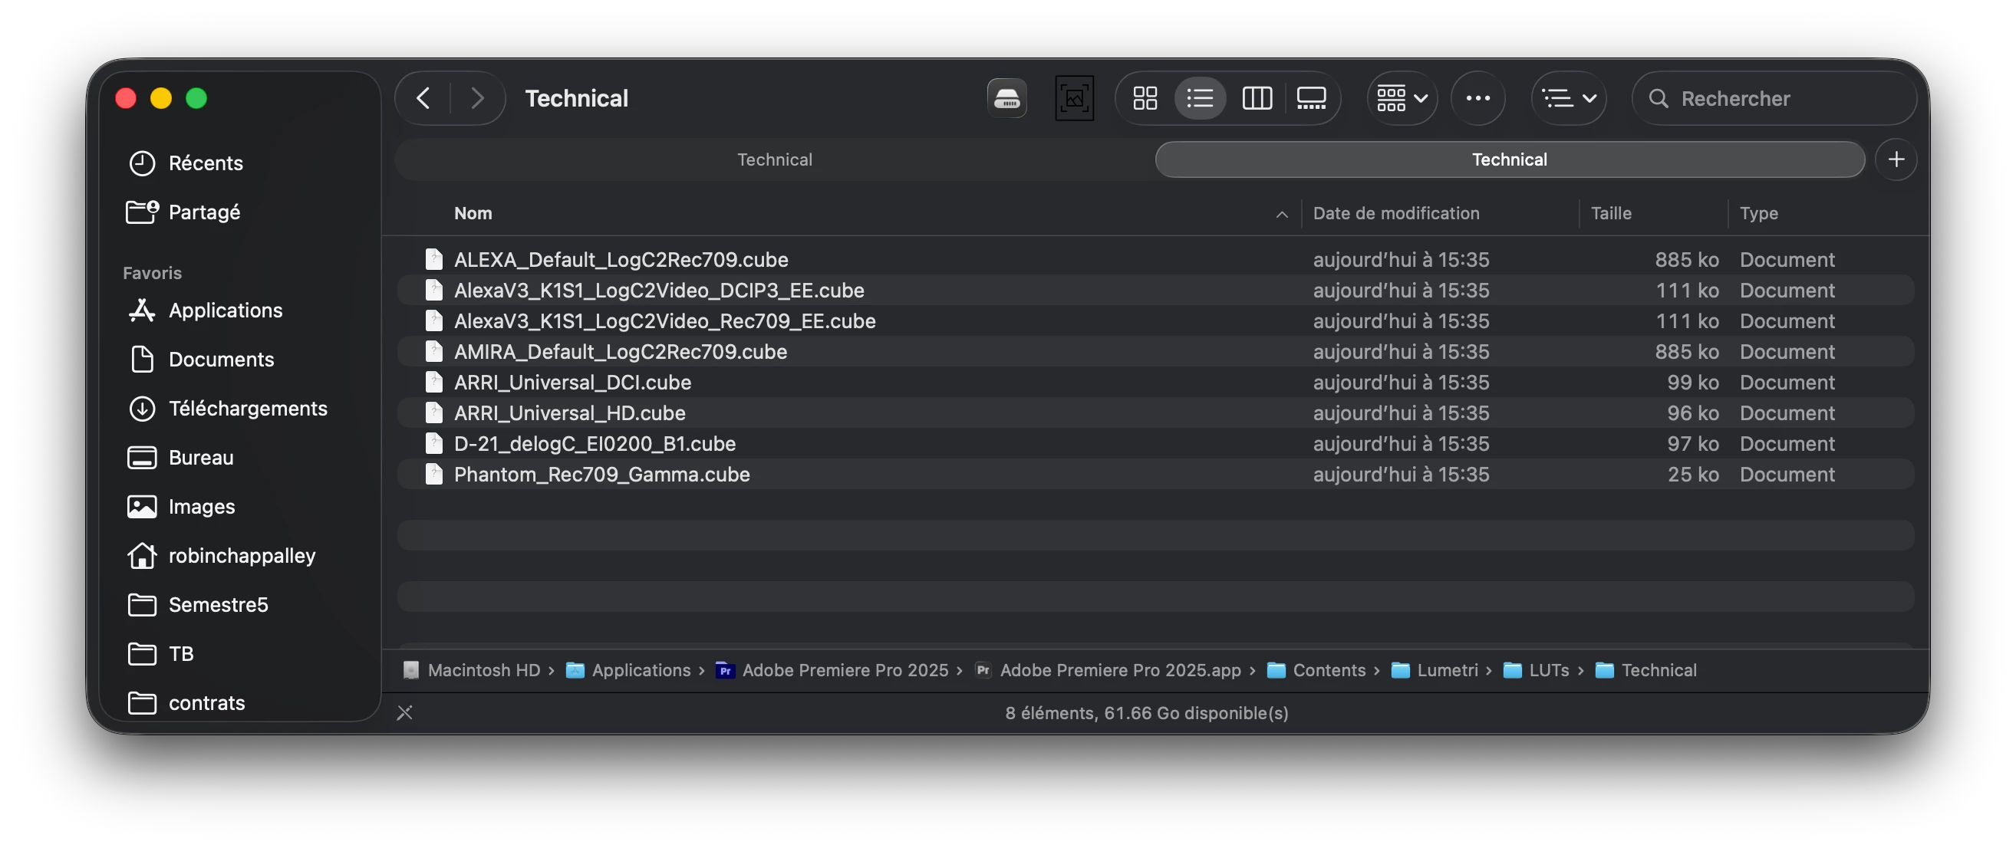Click Technical in path bar

1645,670
